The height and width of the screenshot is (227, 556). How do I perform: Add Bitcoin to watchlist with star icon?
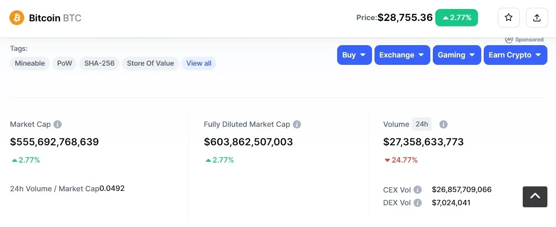coord(508,18)
